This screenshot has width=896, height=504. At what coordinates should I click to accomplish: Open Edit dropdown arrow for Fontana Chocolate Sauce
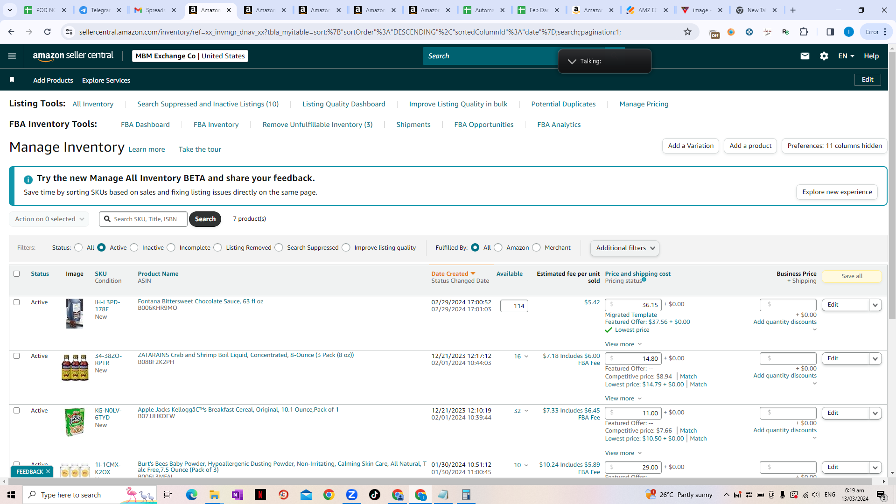tap(875, 305)
